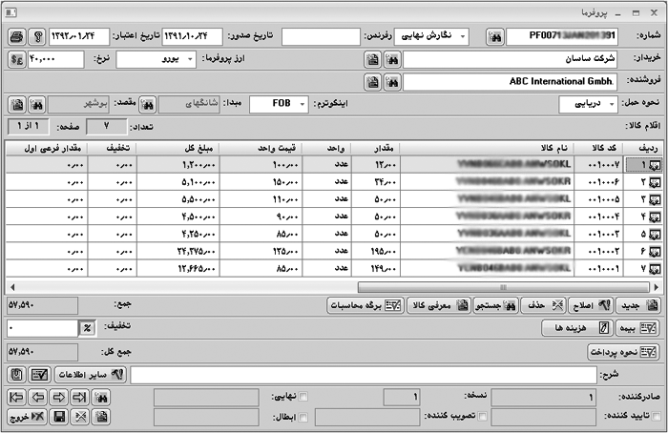Click the print icon at top left
This screenshot has height=433, width=668.
point(16,37)
